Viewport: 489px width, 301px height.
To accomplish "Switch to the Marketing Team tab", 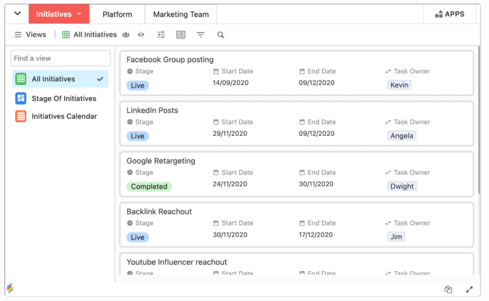I will 181,15.
